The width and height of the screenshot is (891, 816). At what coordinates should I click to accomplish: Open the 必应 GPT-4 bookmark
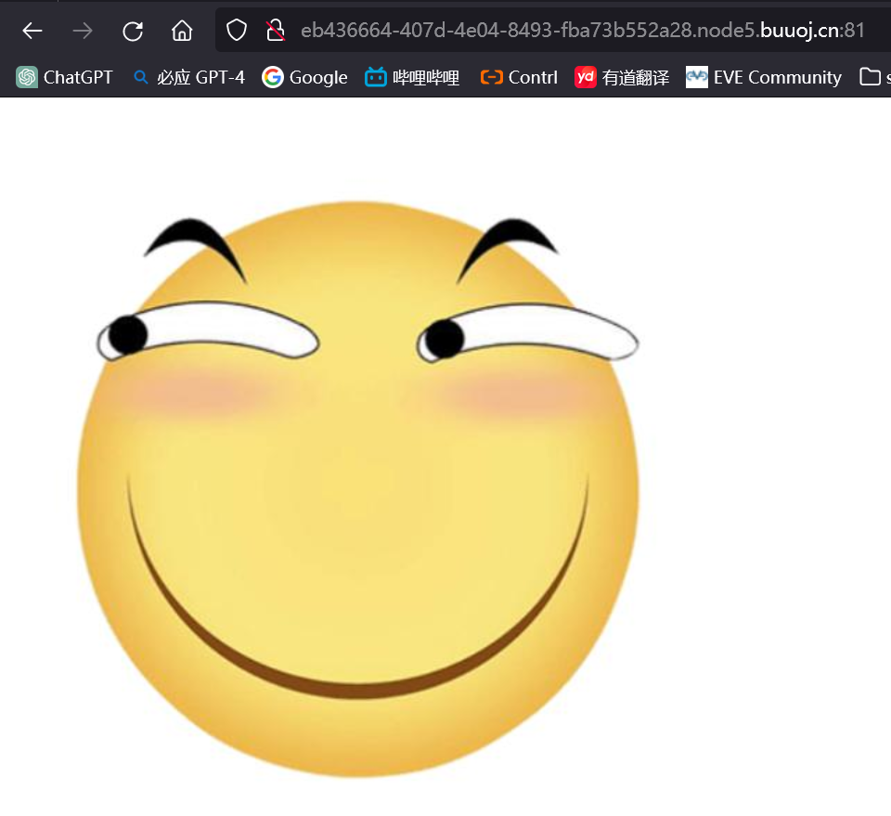pyautogui.click(x=189, y=77)
